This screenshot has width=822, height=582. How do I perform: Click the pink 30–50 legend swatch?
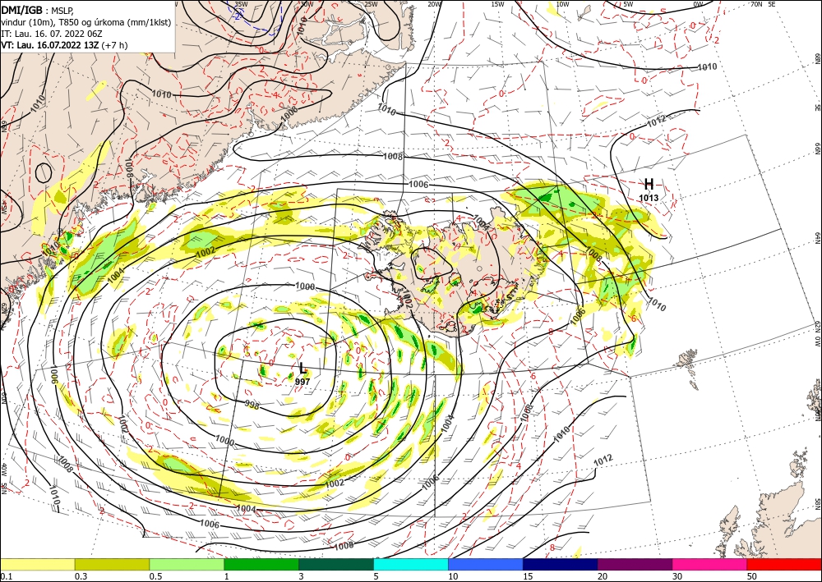[x=710, y=564]
